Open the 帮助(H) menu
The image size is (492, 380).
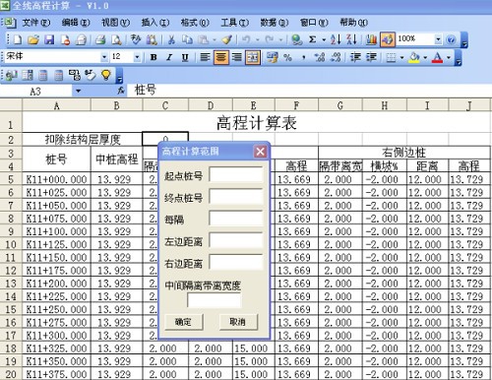point(353,23)
